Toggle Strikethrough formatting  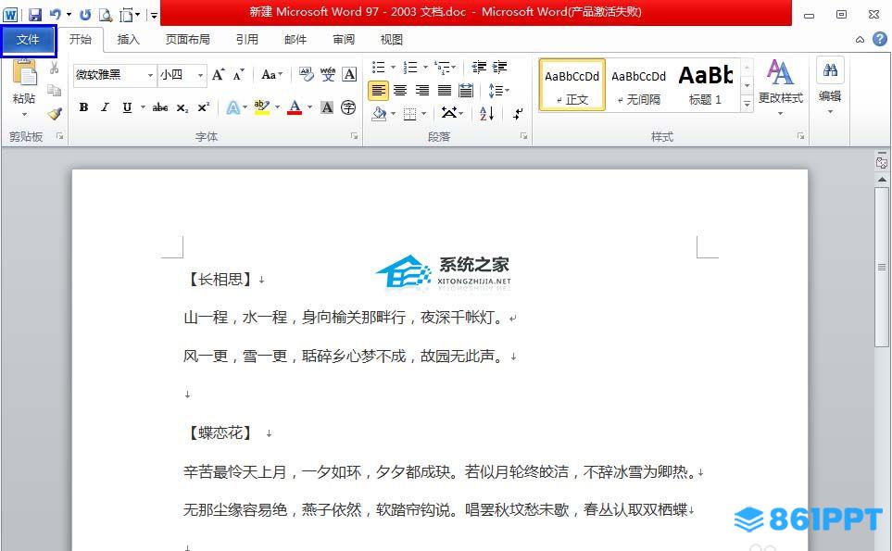(160, 107)
